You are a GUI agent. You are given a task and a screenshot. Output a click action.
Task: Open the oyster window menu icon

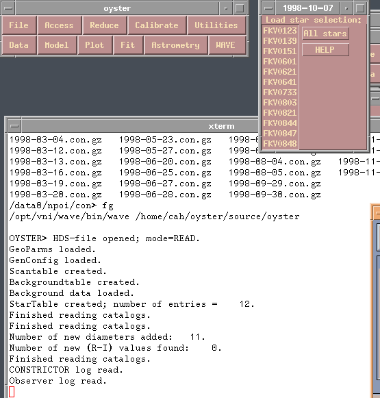click(8, 8)
